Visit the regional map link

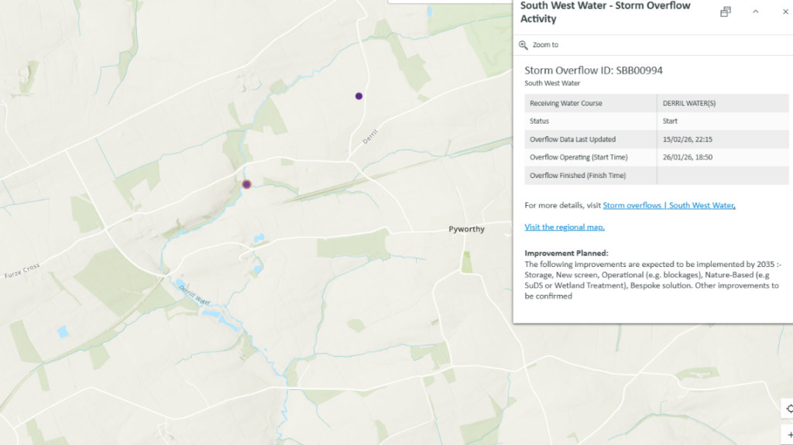click(x=565, y=227)
